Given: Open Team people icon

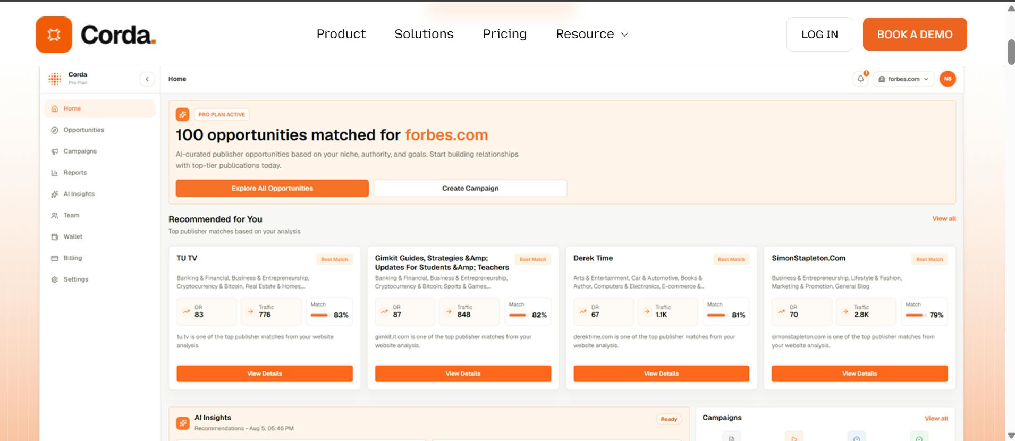Looking at the screenshot, I should 54,215.
